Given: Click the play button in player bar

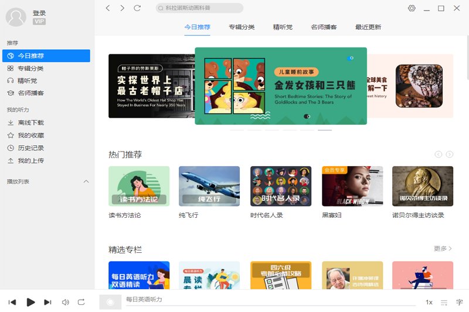Looking at the screenshot, I should pos(30,302).
